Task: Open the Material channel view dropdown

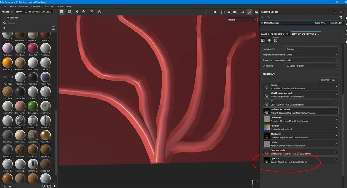Action: click(x=242, y=20)
